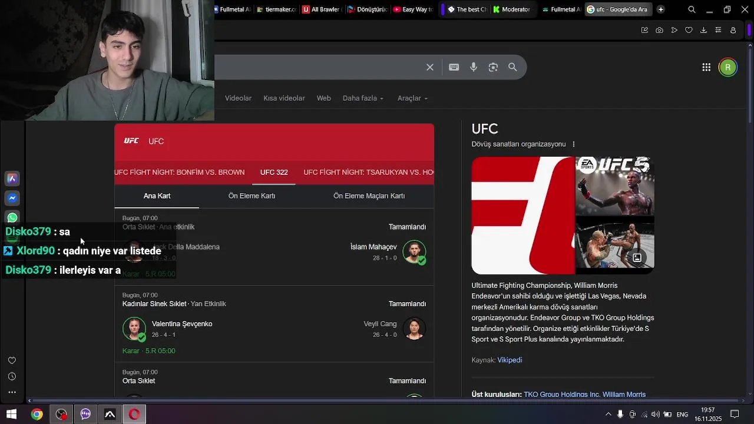Select the Web search filter
The width and height of the screenshot is (754, 424).
click(324, 98)
